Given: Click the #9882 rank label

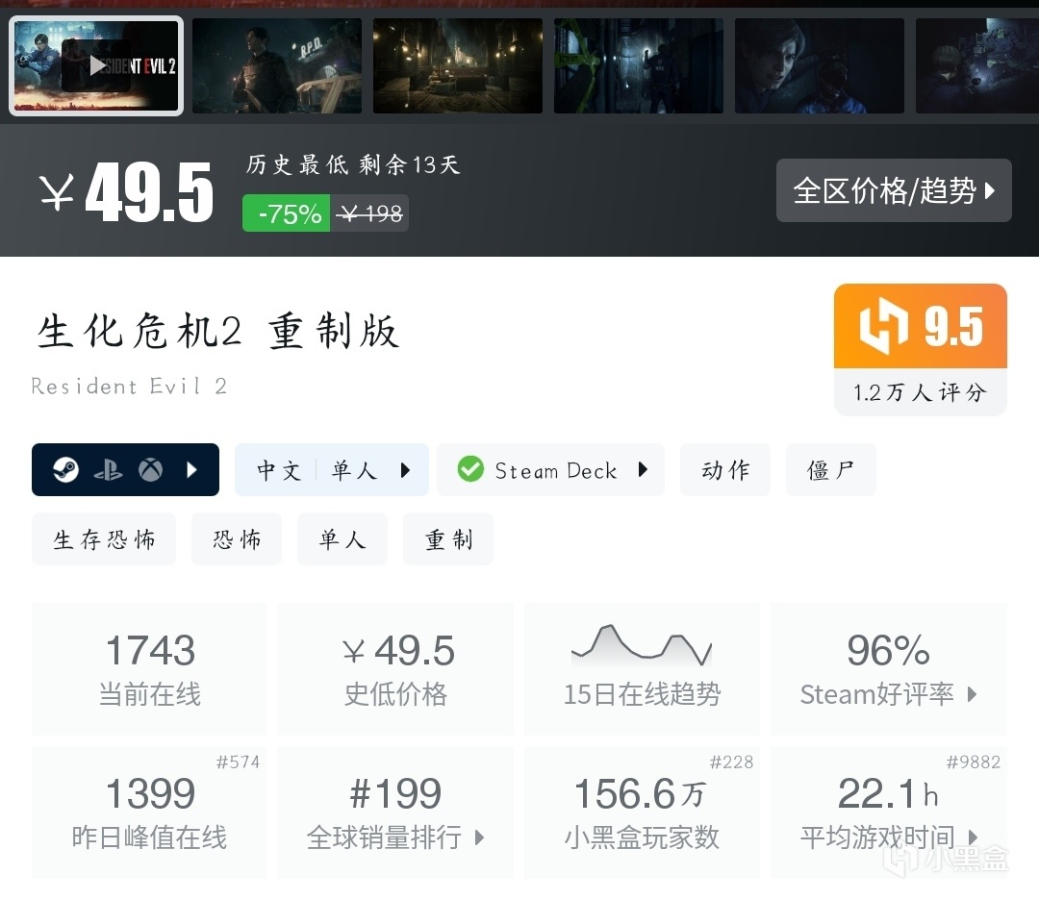Looking at the screenshot, I should pos(973,762).
